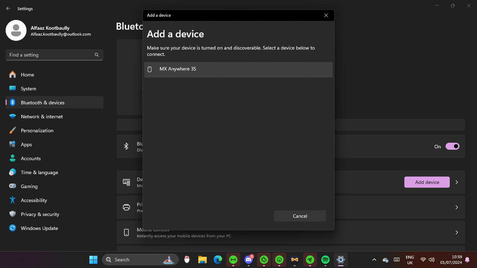Click the Windows Update sync icon

[13, 228]
